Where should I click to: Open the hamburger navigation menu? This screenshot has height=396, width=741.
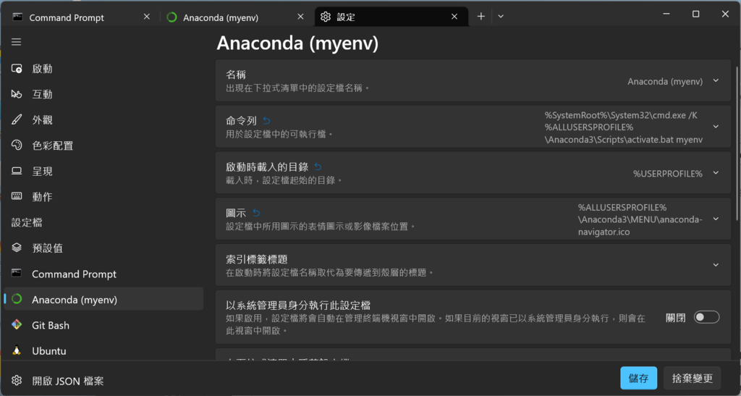[17, 42]
